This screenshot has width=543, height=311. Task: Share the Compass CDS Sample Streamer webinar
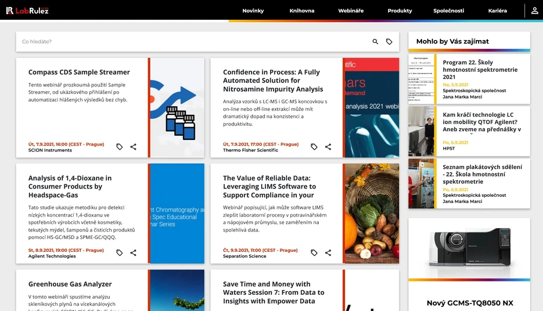pyautogui.click(x=134, y=147)
